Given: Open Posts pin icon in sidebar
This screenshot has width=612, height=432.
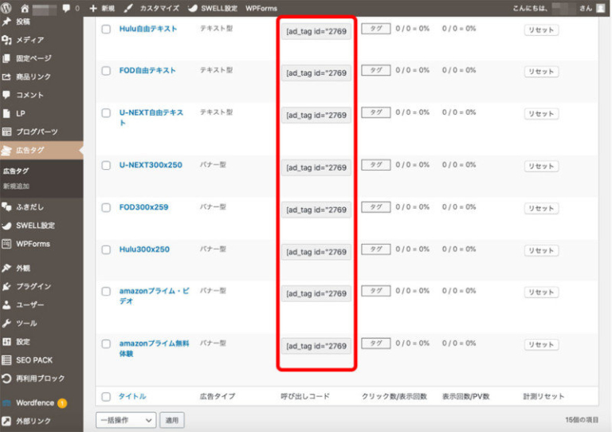Looking at the screenshot, I should click(6, 22).
